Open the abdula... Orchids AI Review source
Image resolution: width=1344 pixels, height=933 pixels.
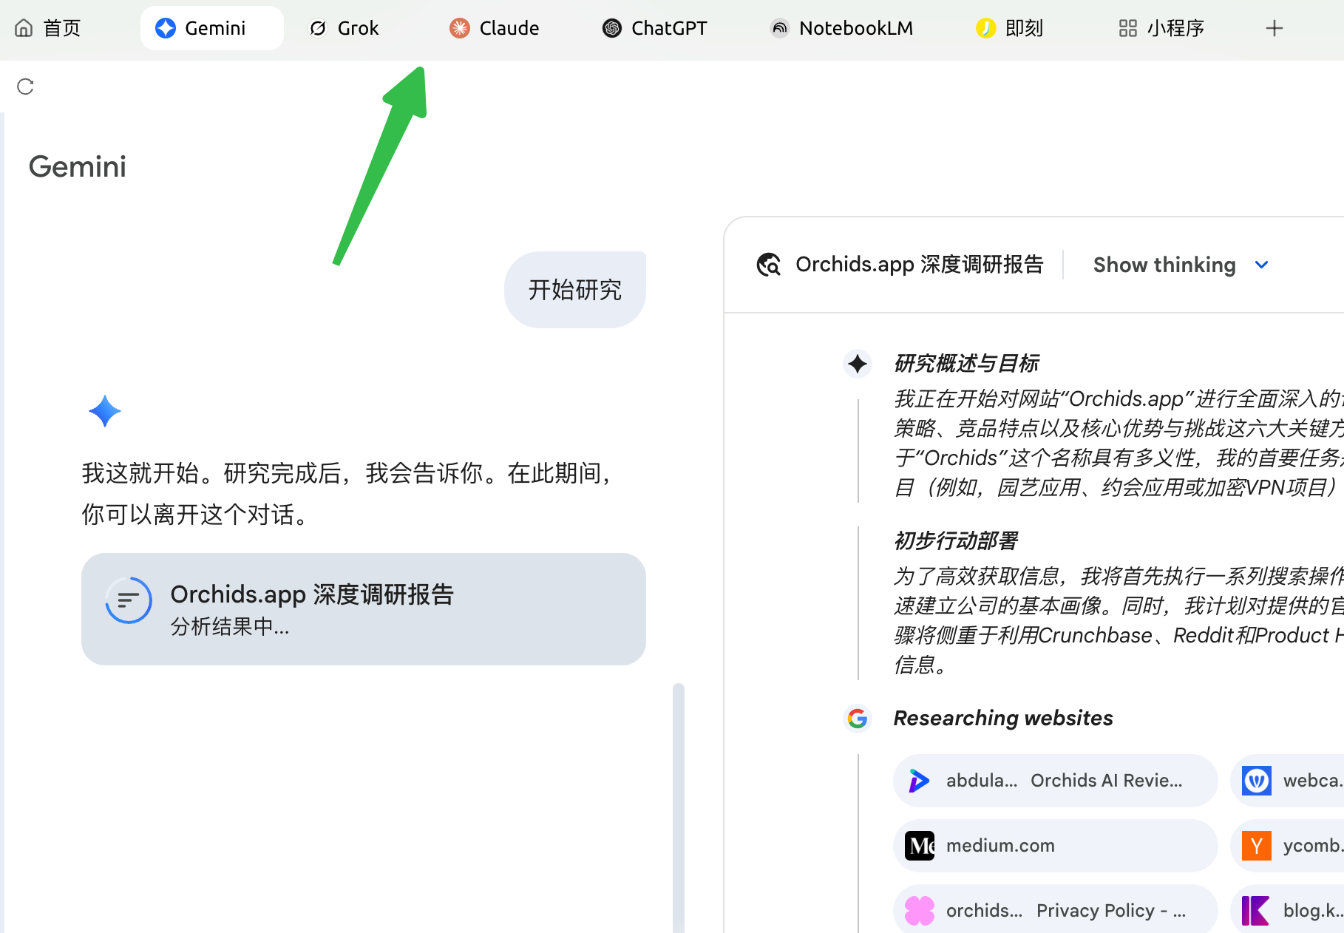coord(1055,781)
